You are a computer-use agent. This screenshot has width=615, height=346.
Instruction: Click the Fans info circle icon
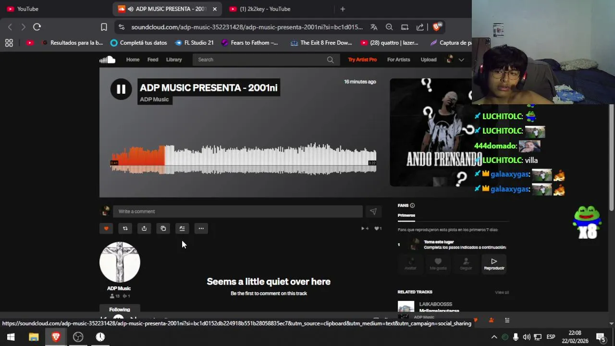point(412,206)
